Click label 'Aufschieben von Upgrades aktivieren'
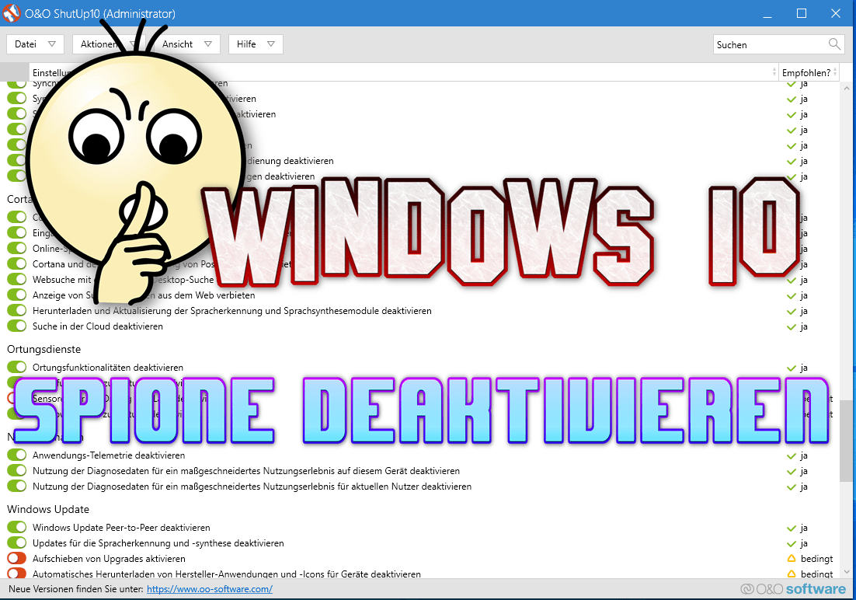 click(x=109, y=559)
